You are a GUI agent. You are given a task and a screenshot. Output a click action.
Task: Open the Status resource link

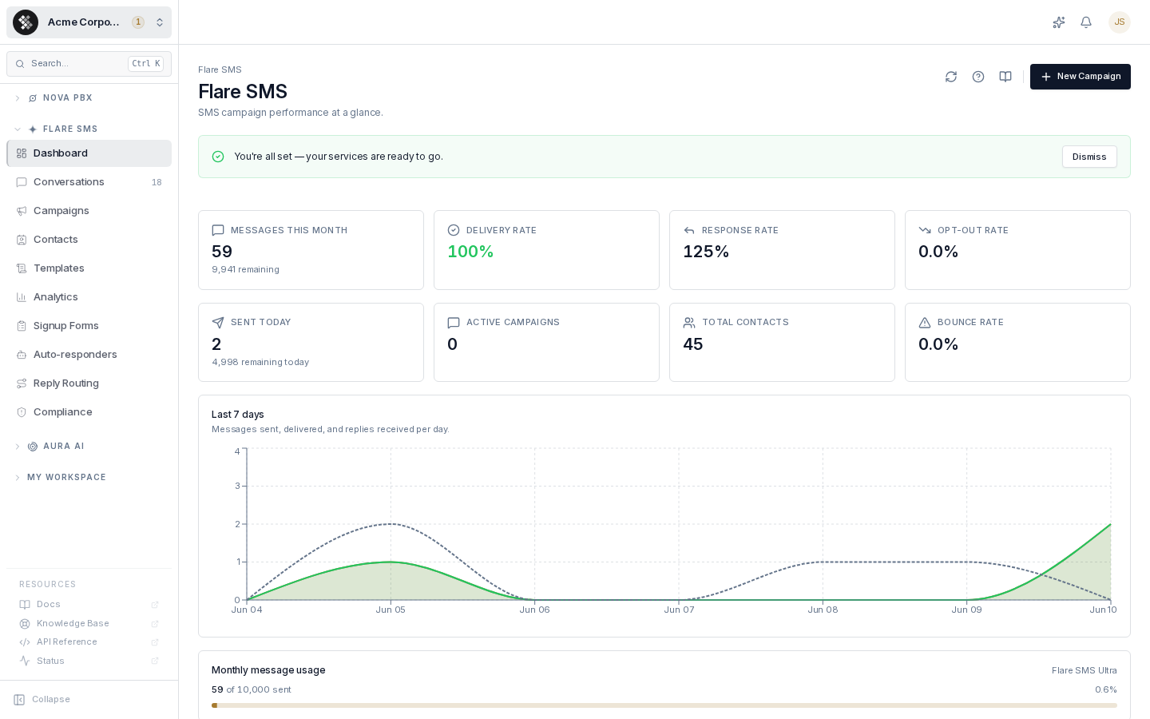pyautogui.click(x=89, y=661)
